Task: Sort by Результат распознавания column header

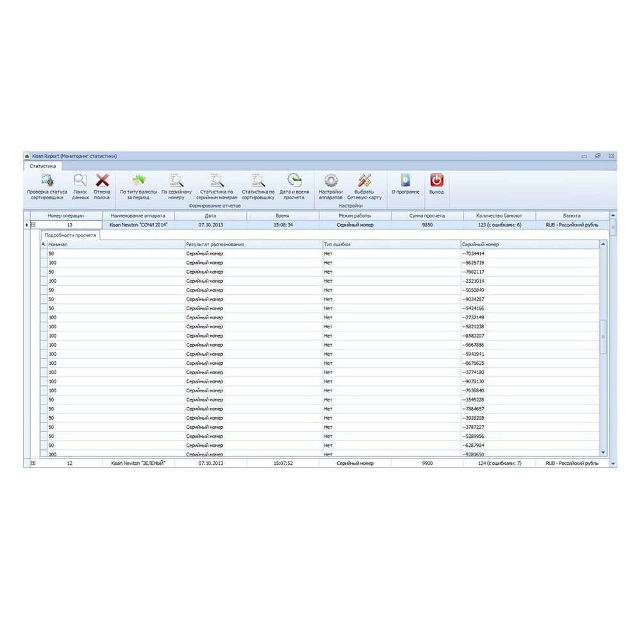Action: tap(254, 244)
